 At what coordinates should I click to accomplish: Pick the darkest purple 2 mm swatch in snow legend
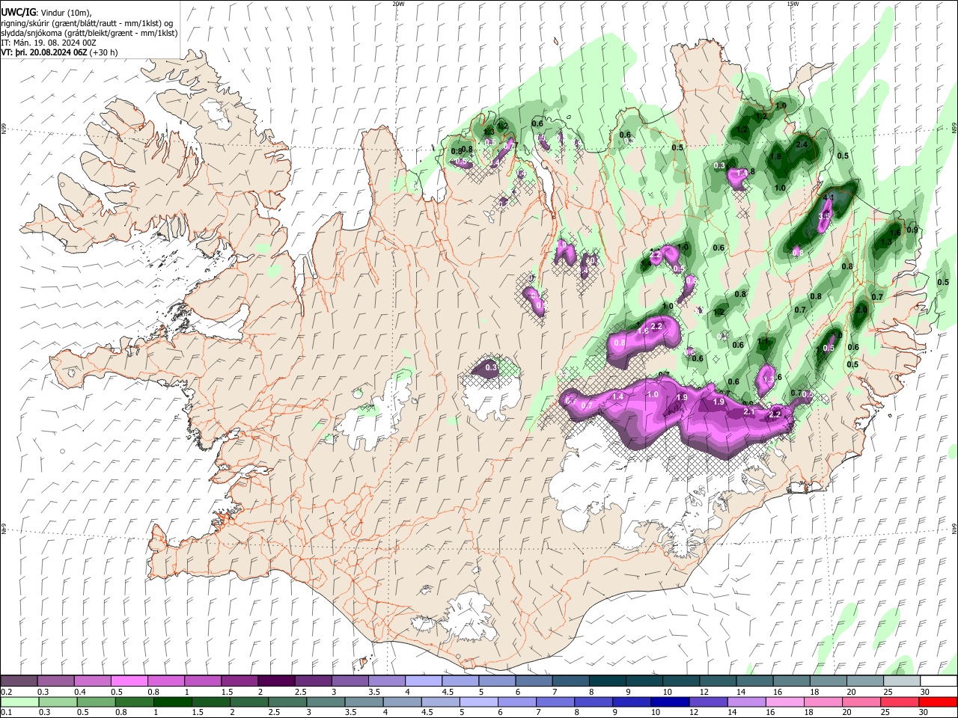click(x=276, y=681)
